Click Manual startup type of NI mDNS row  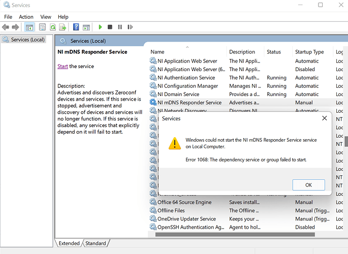point(304,103)
